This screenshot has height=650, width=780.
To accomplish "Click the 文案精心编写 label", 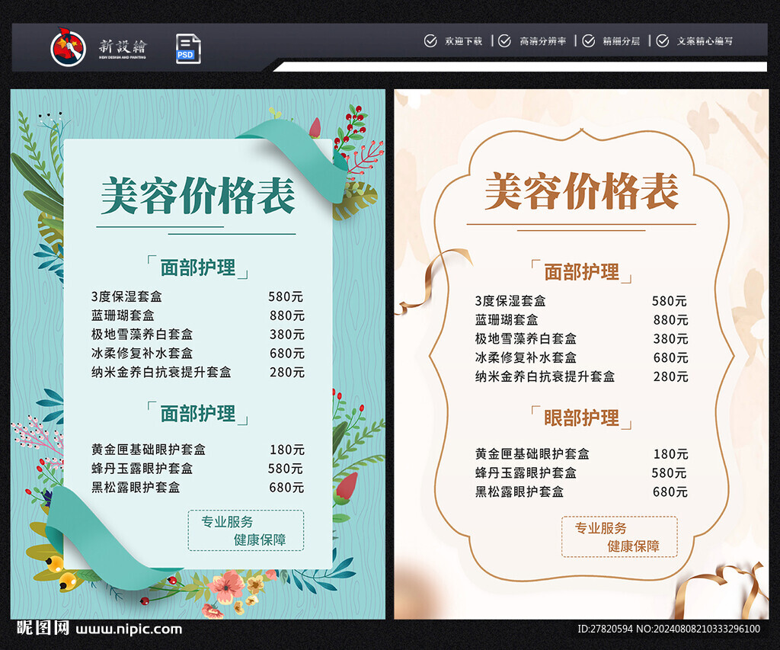I will (705, 41).
